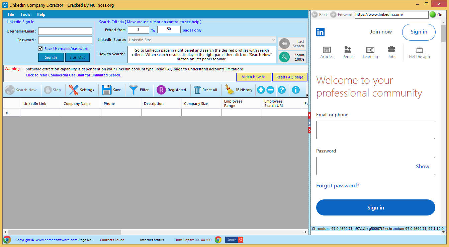449x247 pixels.
Task: Expand the toolbar overflow arrow
Action: pos(307,96)
